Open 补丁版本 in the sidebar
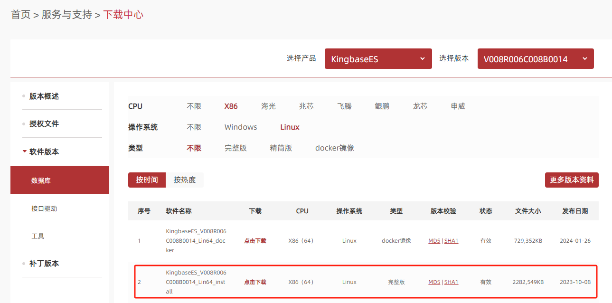612x303 pixels. (44, 264)
